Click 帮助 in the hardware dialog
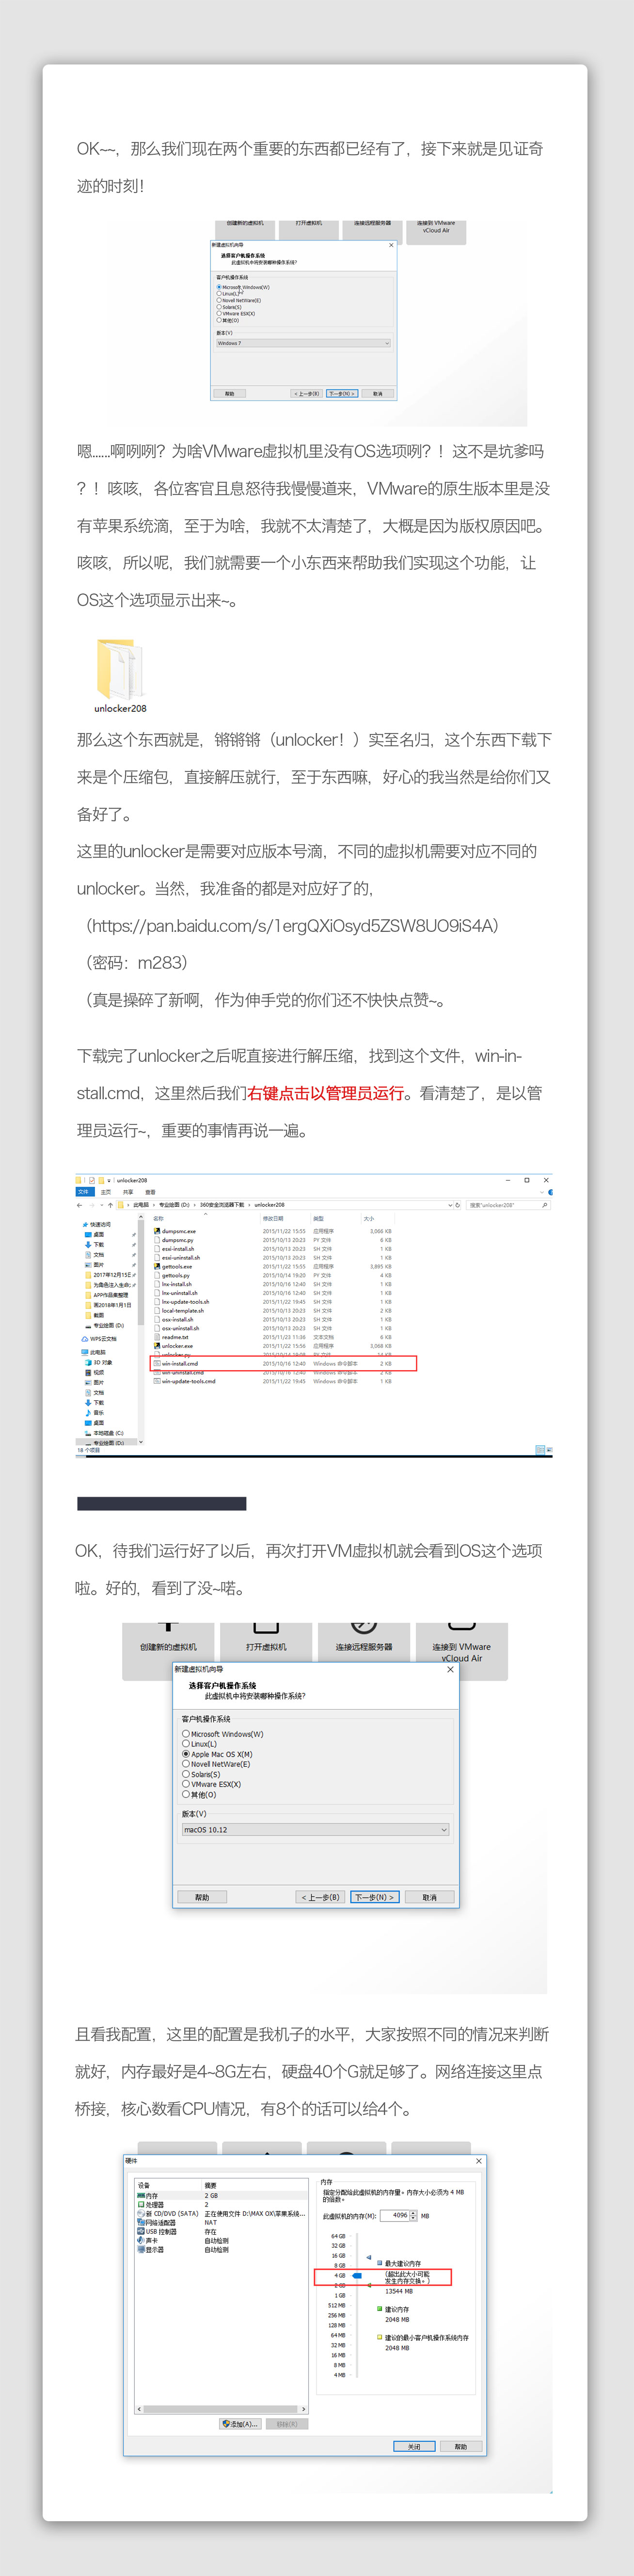634x2576 pixels. pyautogui.click(x=460, y=2446)
